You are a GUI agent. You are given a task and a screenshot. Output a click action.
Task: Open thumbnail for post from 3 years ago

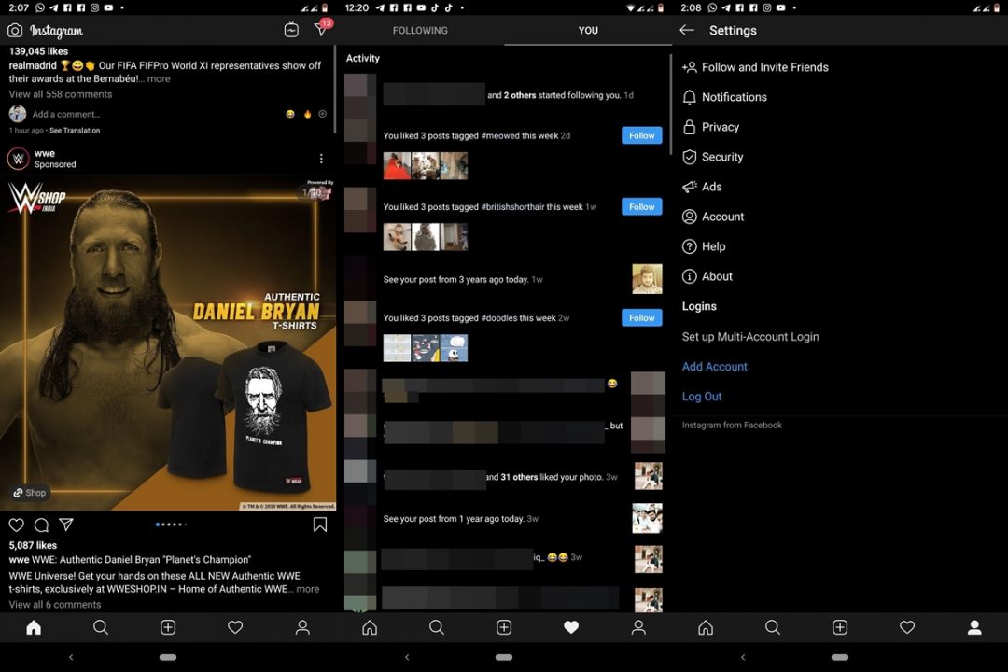click(647, 279)
